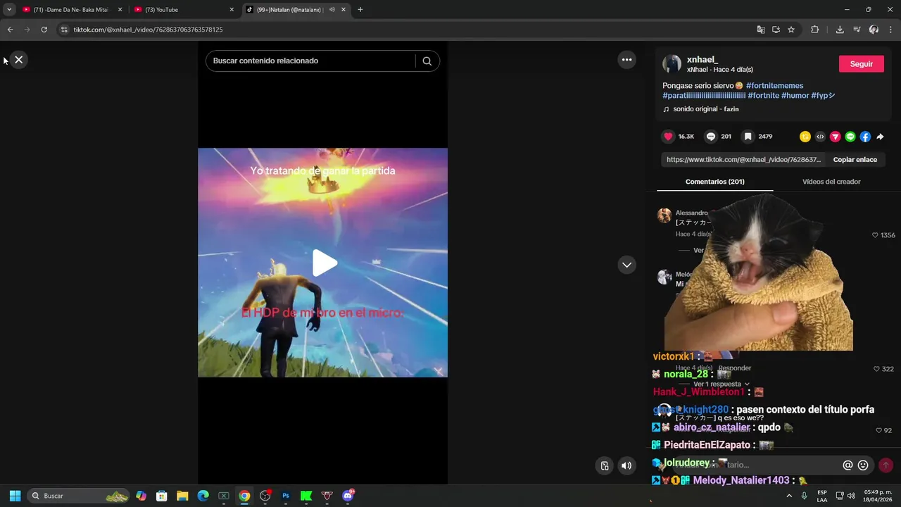Open site information icon in address bar

tap(64, 30)
